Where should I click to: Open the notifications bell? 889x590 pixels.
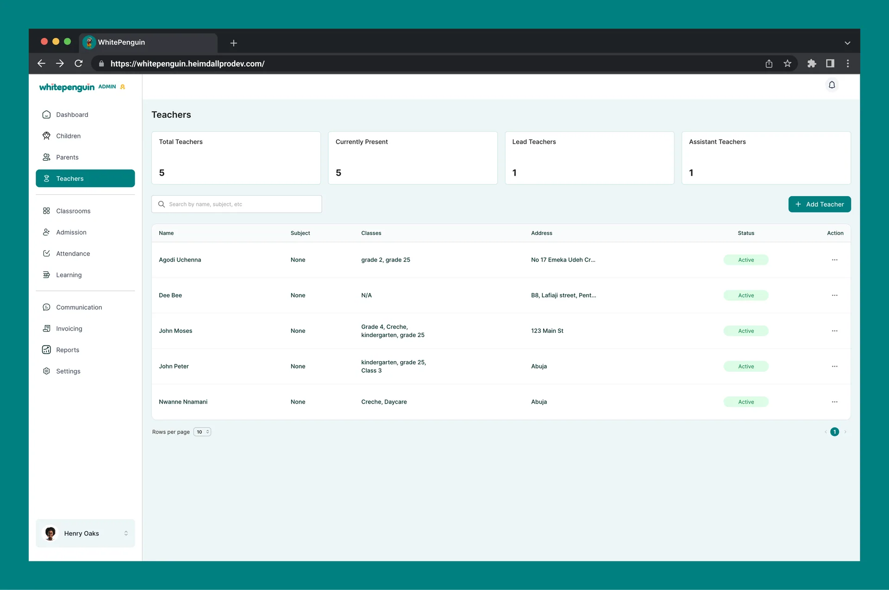pyautogui.click(x=832, y=85)
